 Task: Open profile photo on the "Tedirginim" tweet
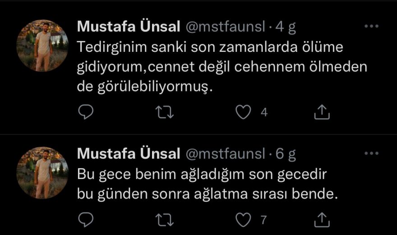42,46
